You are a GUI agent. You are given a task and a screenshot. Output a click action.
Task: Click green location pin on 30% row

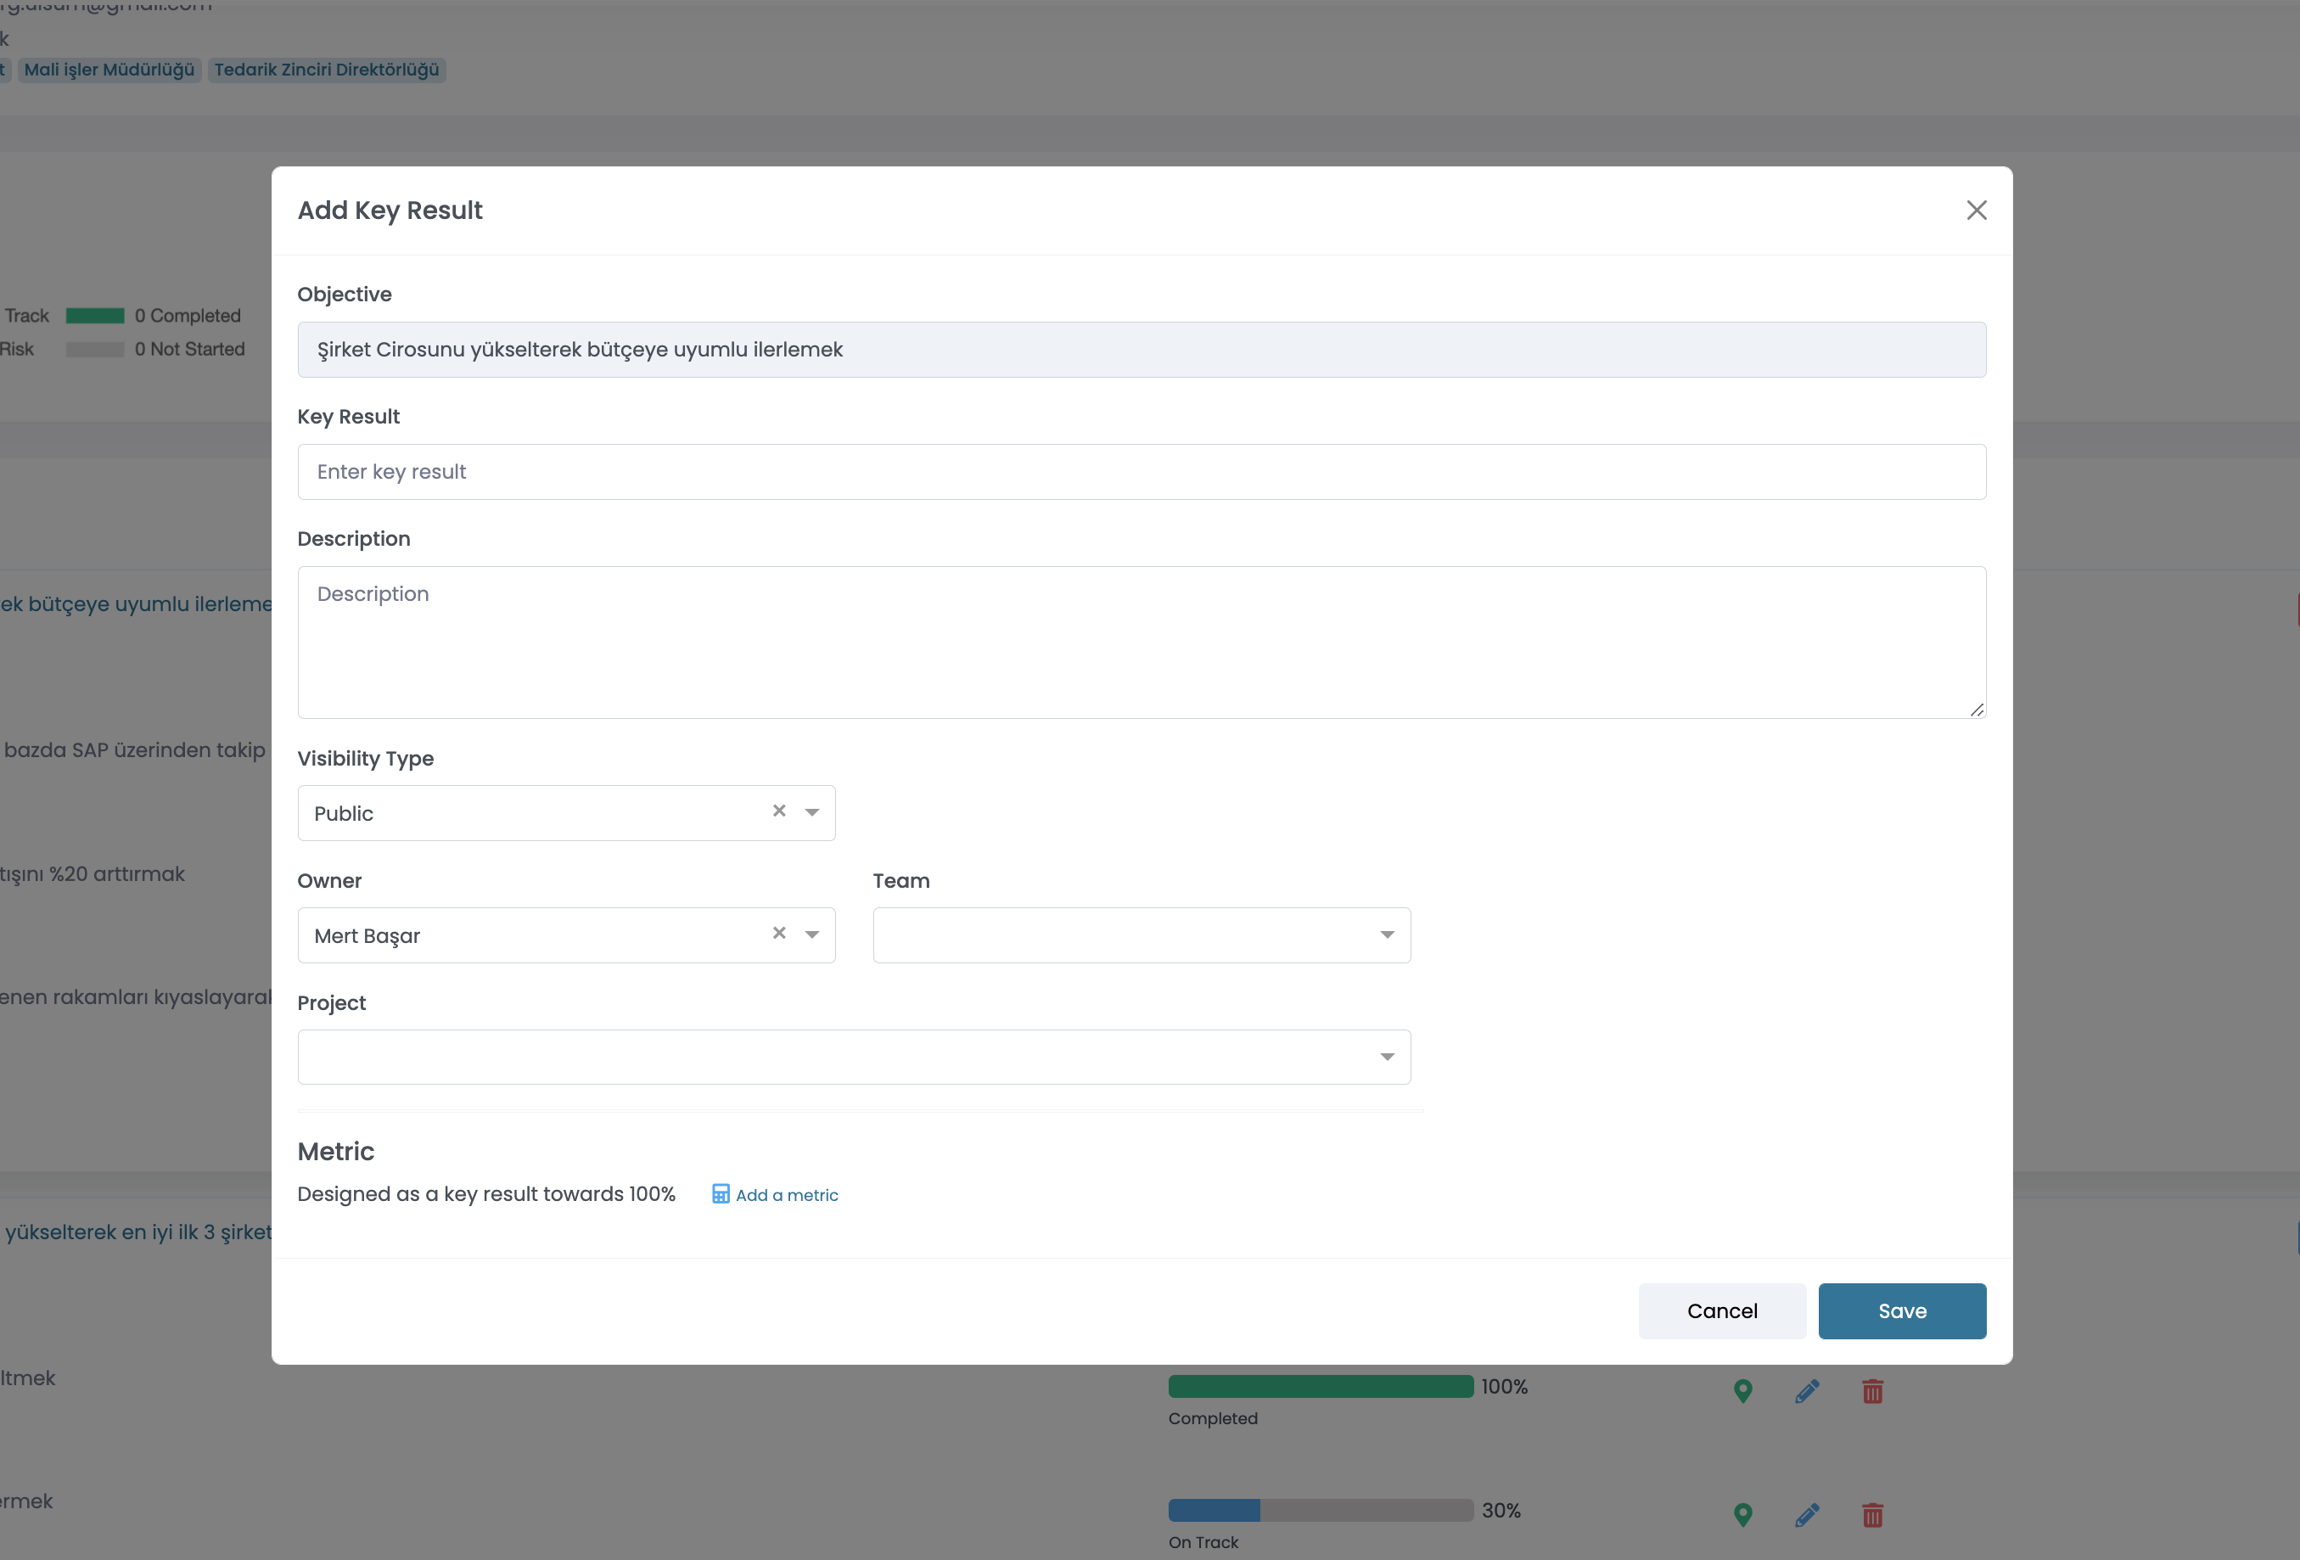coord(1742,1514)
